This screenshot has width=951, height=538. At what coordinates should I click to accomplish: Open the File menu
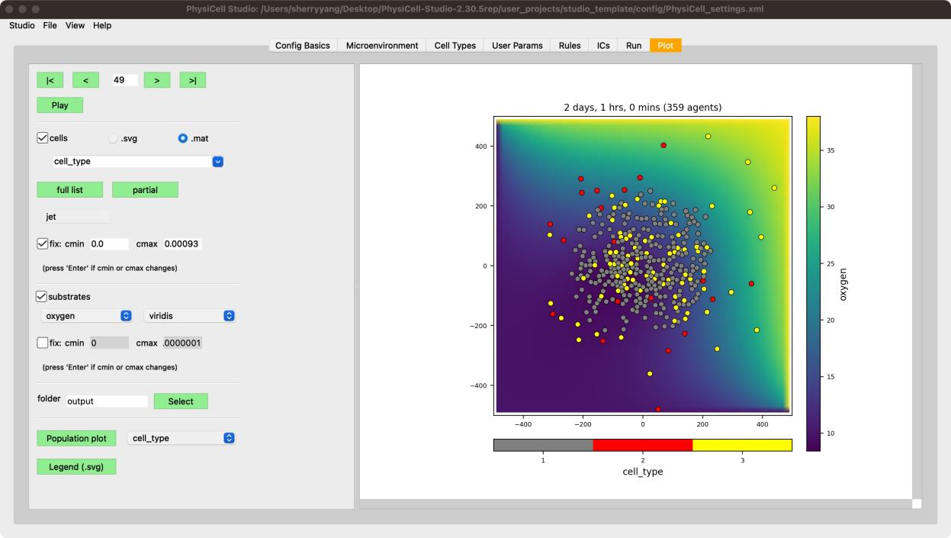pyautogui.click(x=50, y=25)
